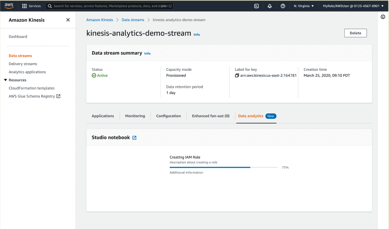Open Info link beside Data stream summary
This screenshot has width=389, height=229.
(147, 53)
